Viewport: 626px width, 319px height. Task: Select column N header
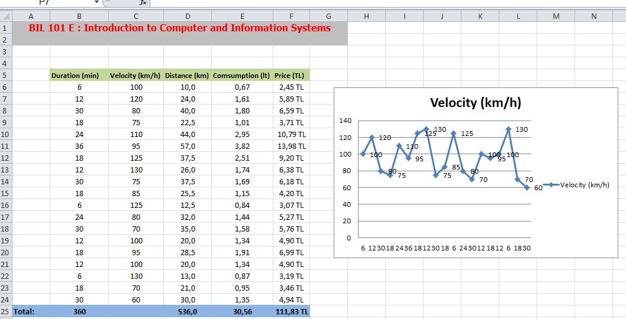tap(594, 17)
